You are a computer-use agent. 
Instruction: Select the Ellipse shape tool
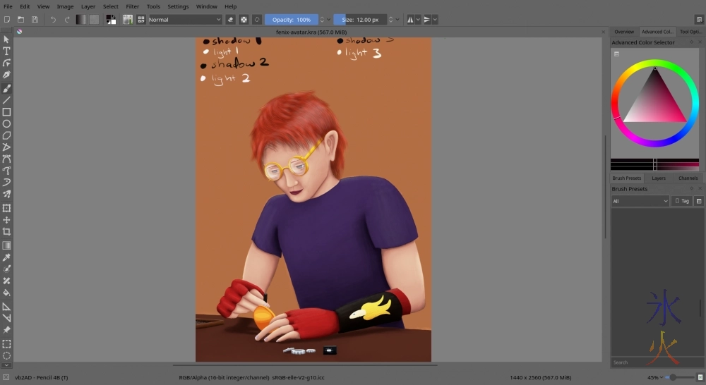[6, 123]
